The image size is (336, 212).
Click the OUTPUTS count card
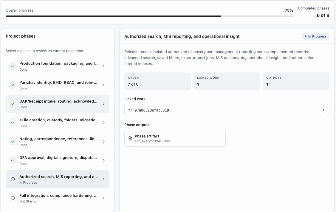(296, 81)
